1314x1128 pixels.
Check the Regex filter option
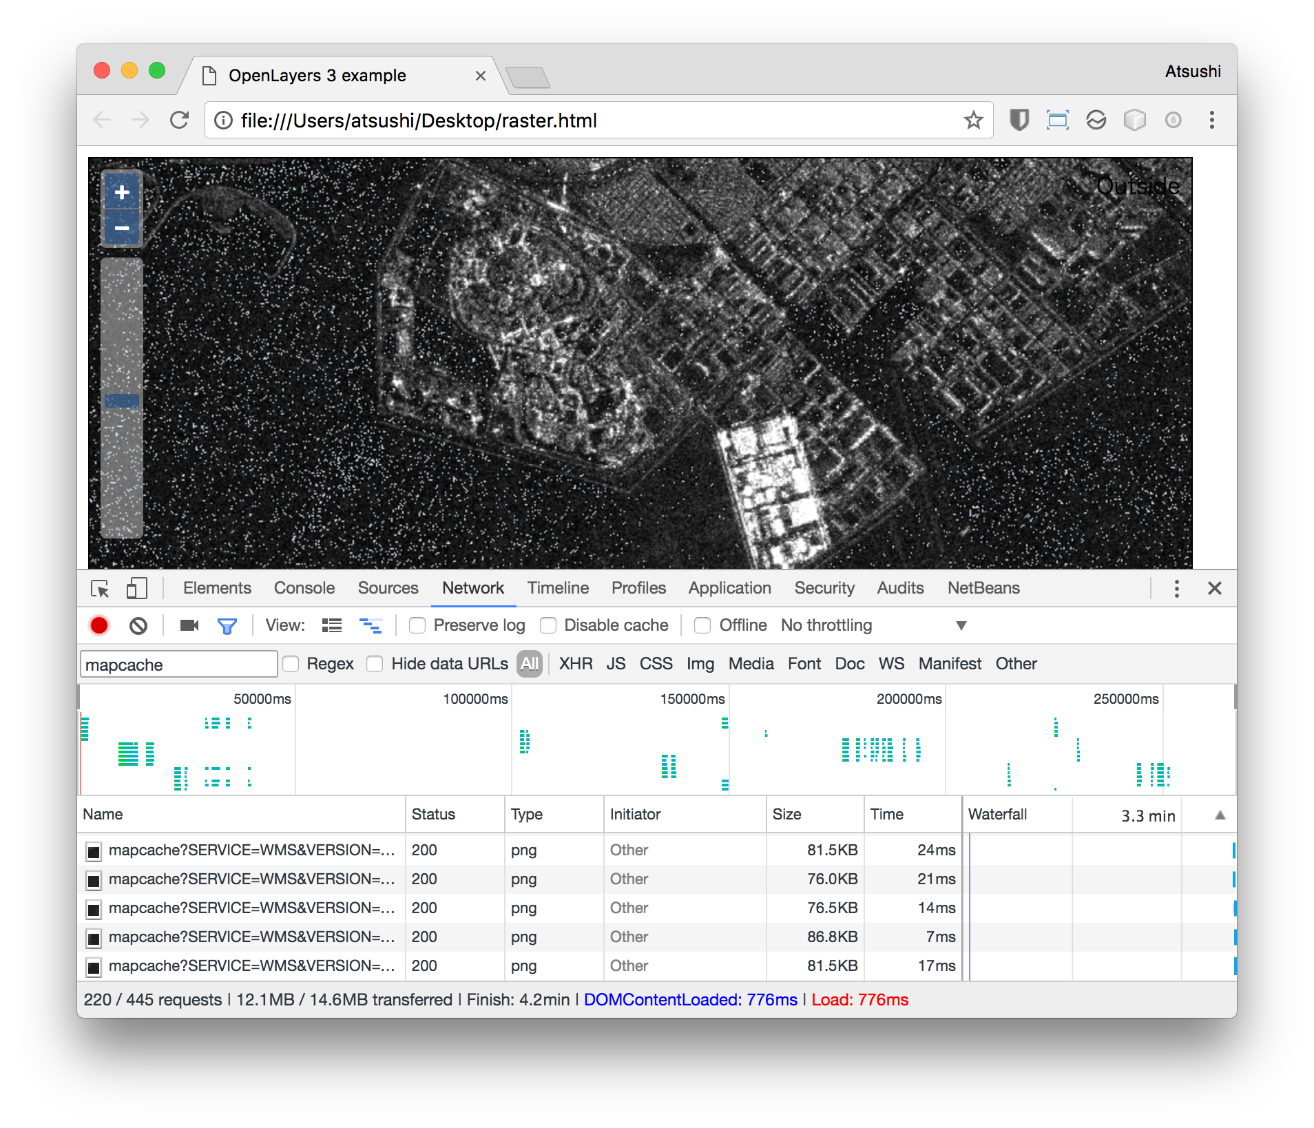291,664
